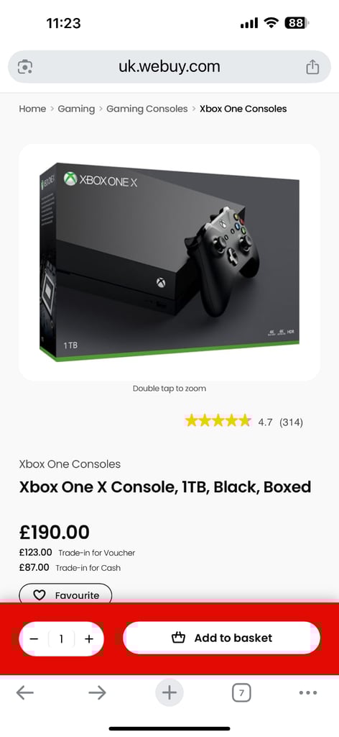339x737 pixels.
Task: Open the Xbox One Consoles breadcrumb
Action: click(243, 109)
